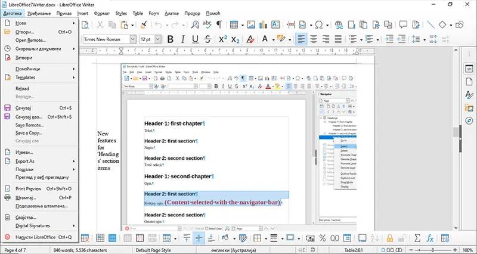477x254 pixels.
Task: Click the Font Color A swatch button
Action: [x=265, y=39]
